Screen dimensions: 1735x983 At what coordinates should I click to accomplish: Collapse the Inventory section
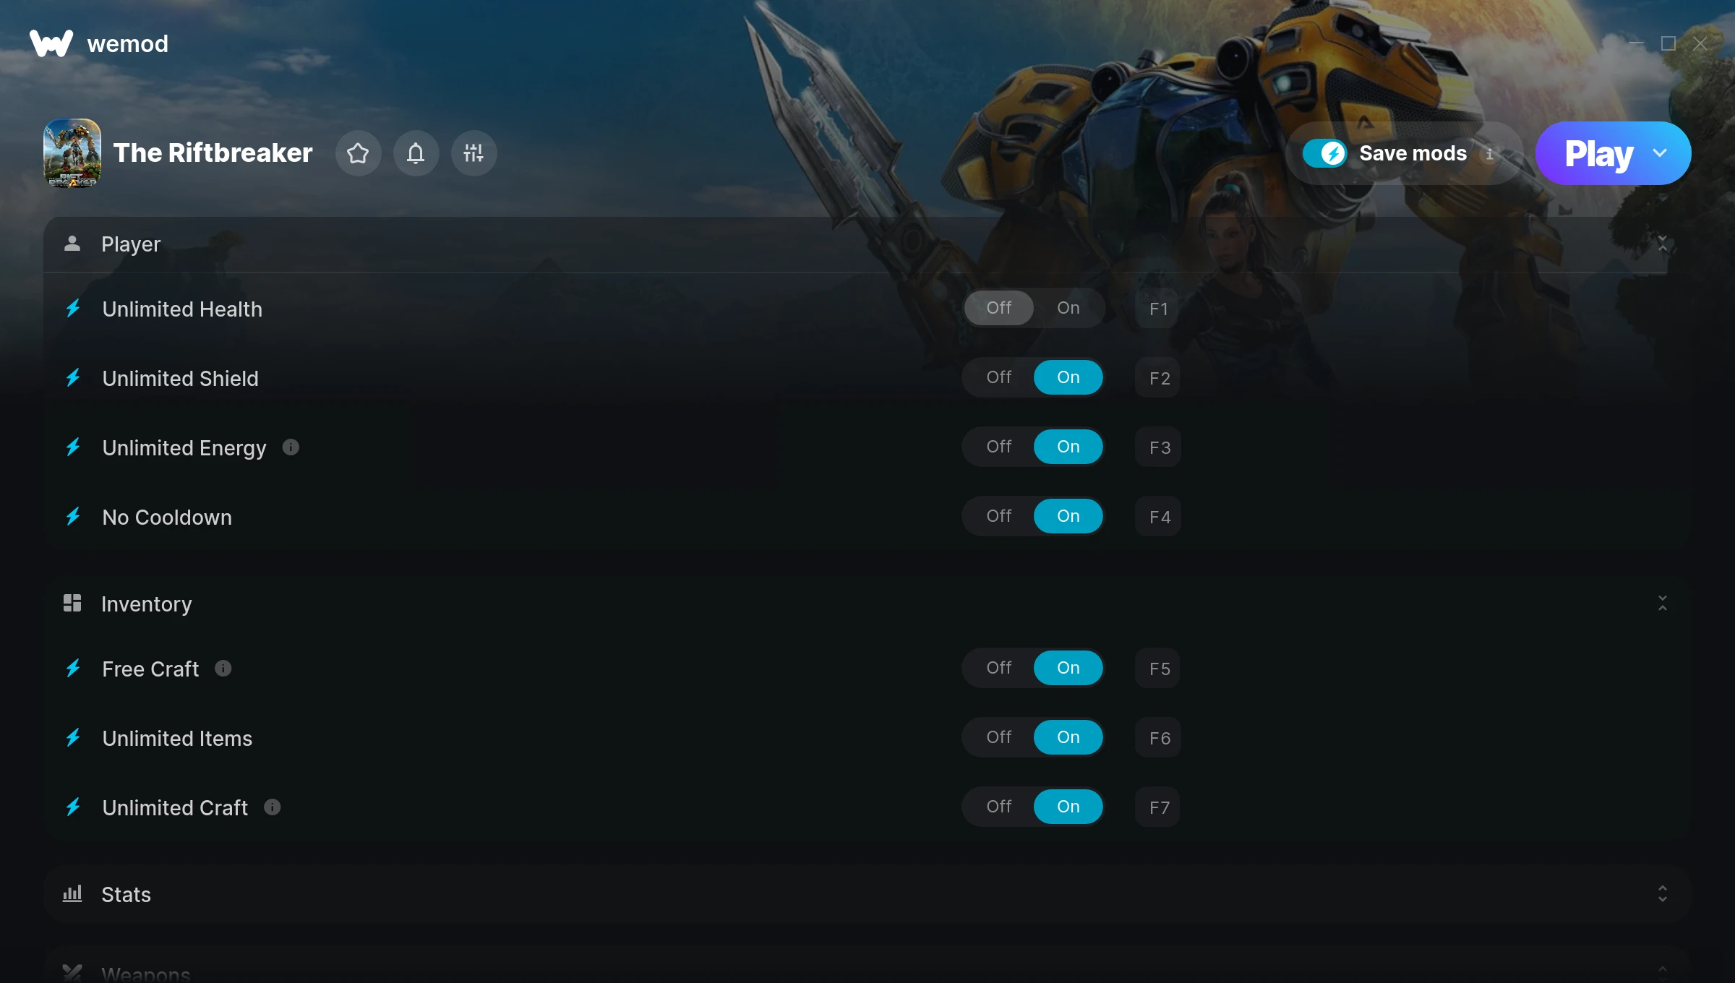(x=1663, y=604)
